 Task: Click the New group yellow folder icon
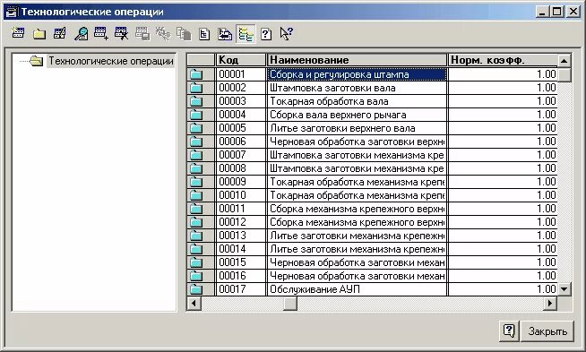[39, 34]
